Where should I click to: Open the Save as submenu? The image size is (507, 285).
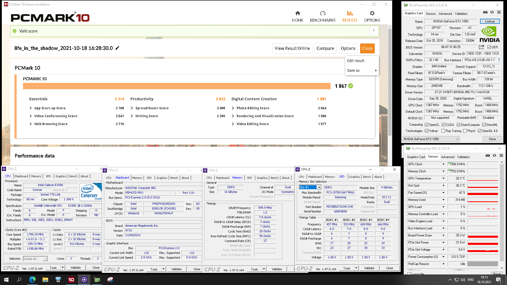(x=362, y=70)
